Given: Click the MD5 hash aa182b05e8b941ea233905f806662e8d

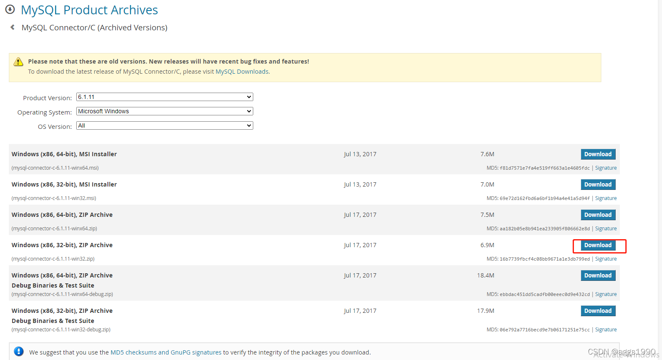Looking at the screenshot, I should pos(545,229).
